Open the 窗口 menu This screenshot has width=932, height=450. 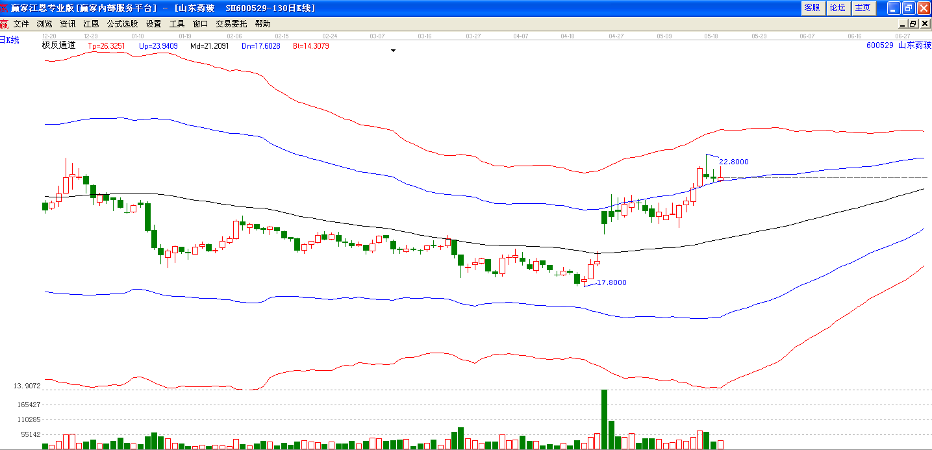pos(201,24)
